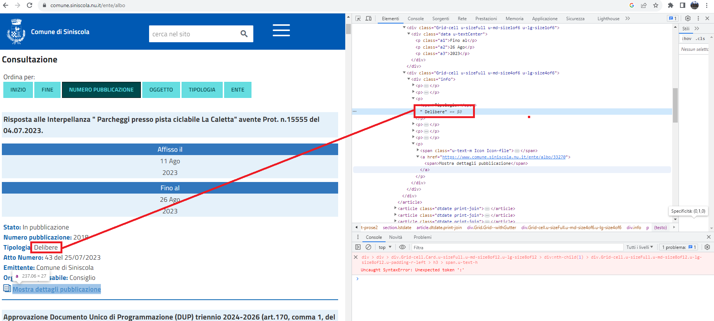Open the Mostra dettagli pubblicazione link
714x321 pixels.
[57, 289]
